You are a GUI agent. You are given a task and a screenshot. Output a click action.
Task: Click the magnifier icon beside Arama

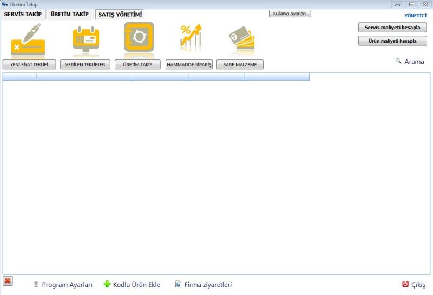tap(398, 61)
